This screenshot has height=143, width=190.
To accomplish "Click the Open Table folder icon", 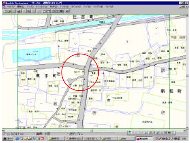I will tap(9, 11).
